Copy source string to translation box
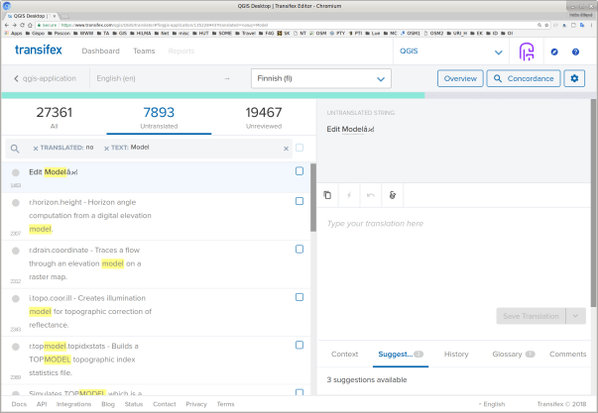The image size is (598, 413). pos(327,195)
